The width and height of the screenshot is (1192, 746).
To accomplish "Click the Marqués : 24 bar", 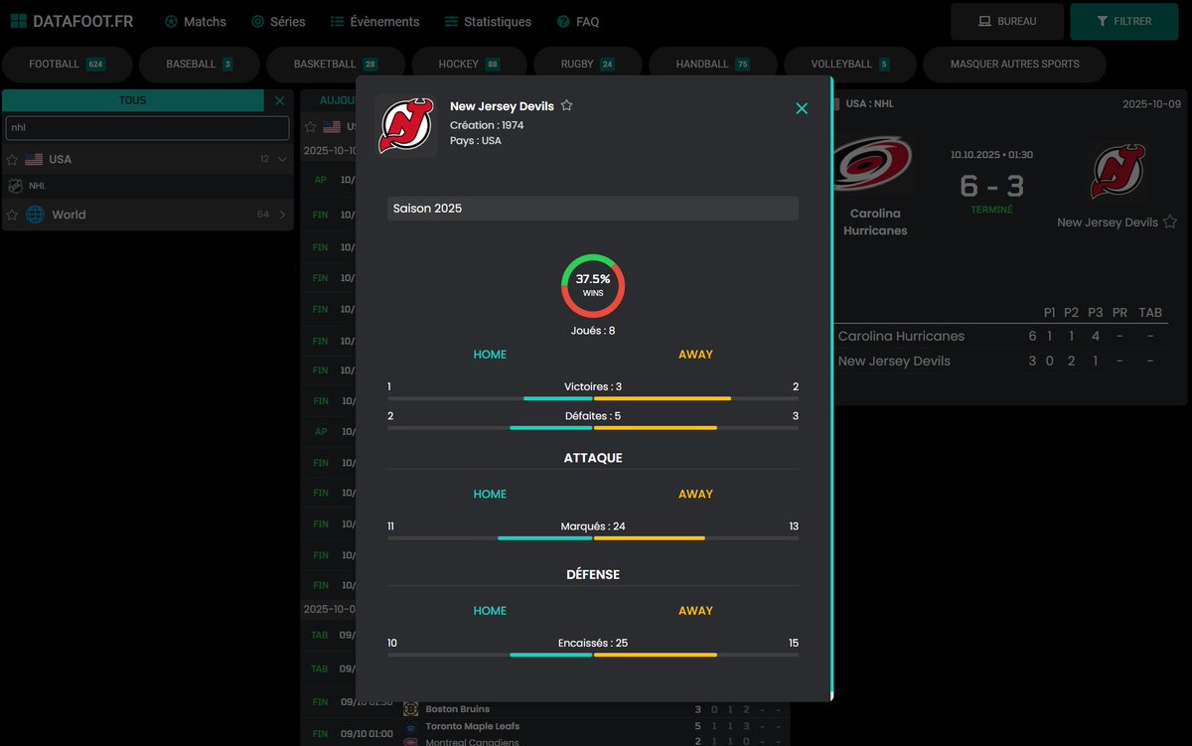I will (593, 538).
